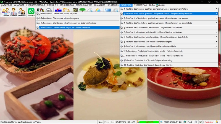The image size is (221, 124).
Task: Select 5-Relatório para Conferencia de Produtos Lançados
Action: coord(169,28)
